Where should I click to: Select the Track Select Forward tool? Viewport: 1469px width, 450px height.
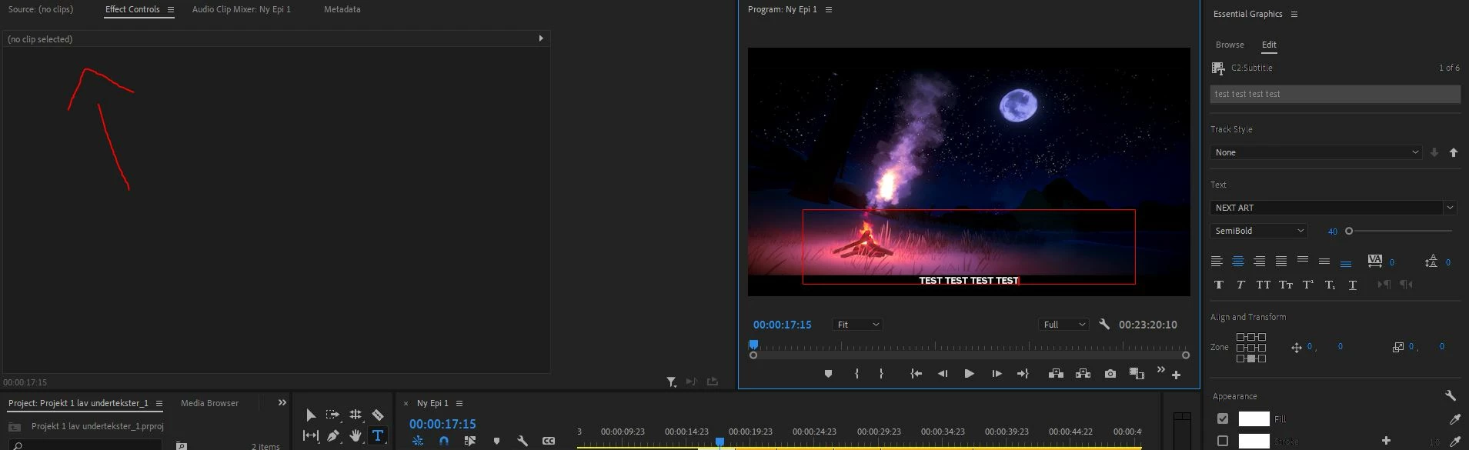pyautogui.click(x=332, y=415)
